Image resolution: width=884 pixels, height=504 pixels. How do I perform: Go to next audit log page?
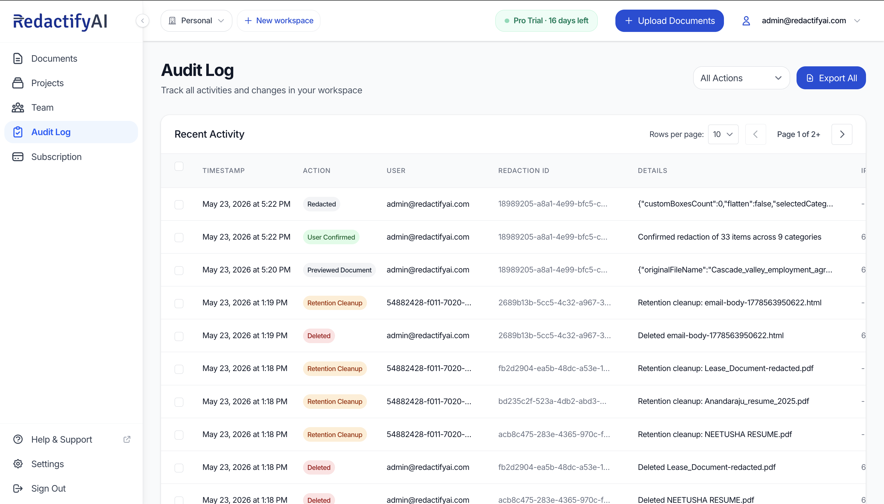point(842,134)
